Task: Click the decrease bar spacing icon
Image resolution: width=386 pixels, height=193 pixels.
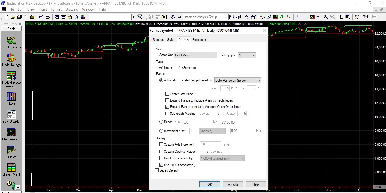Action: pyautogui.click(x=298, y=17)
